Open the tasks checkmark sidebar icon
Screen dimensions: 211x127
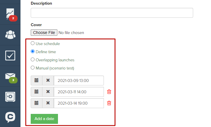[10, 56]
